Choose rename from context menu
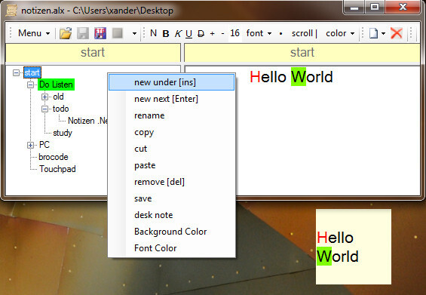The width and height of the screenshot is (426, 295). tap(171, 115)
